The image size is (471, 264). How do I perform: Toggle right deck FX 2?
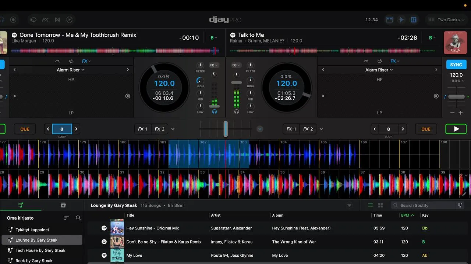[x=308, y=129]
